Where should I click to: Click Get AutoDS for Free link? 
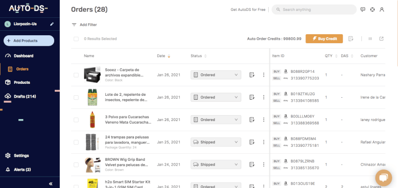(248, 9)
